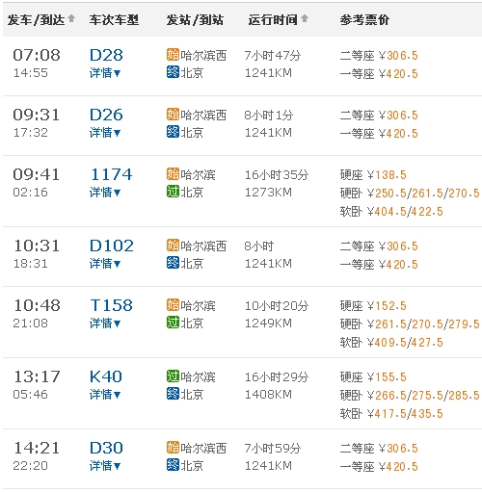Open the T158 train number link
482x492 pixels.
(x=112, y=305)
